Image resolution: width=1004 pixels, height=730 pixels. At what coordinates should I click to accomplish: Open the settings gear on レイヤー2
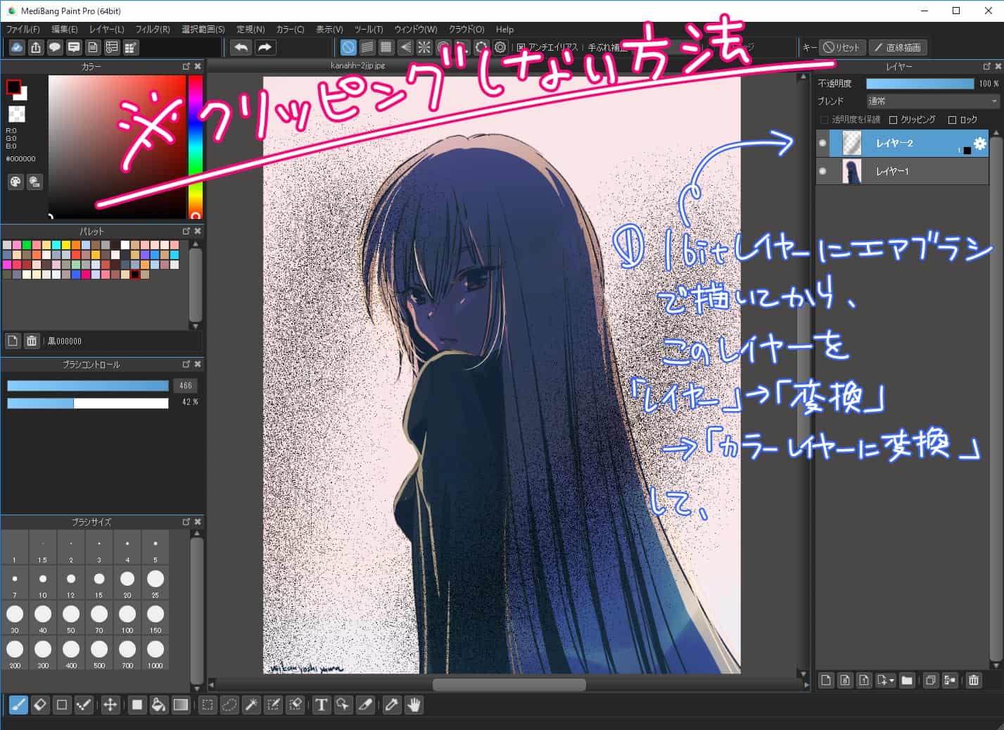coord(979,143)
